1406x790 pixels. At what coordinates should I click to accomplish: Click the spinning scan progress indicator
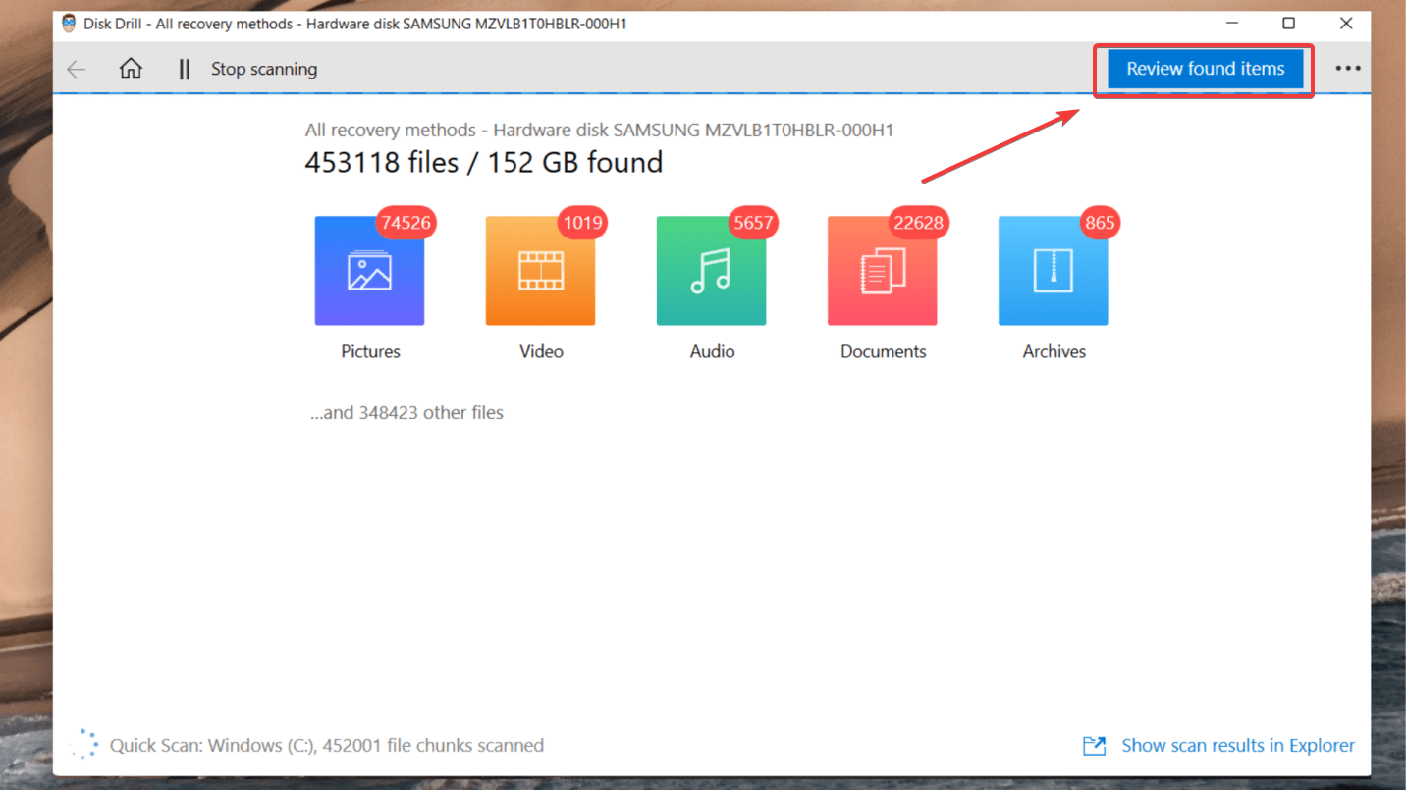[x=85, y=744]
